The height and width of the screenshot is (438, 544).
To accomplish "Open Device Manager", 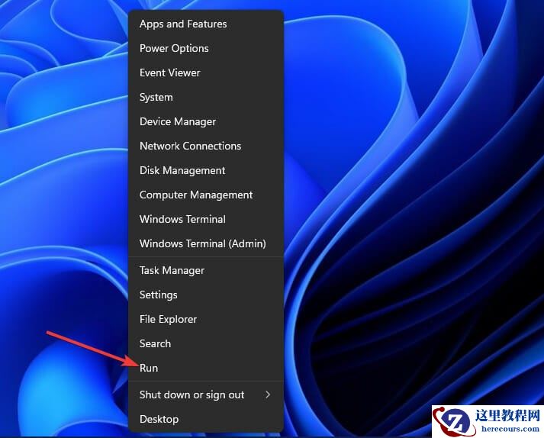I will coord(206,121).
